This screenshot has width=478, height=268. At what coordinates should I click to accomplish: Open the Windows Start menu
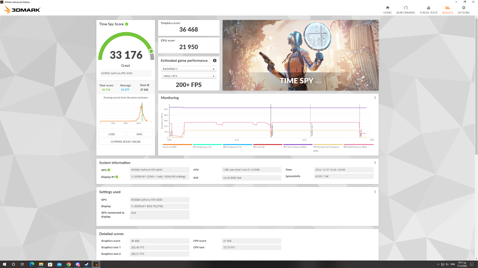[4, 264]
